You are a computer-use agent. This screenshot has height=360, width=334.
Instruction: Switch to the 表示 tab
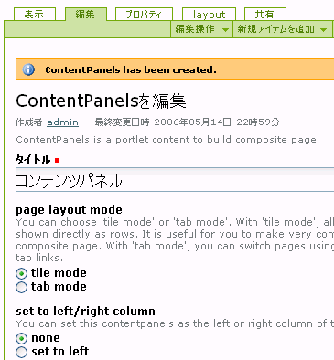pos(35,15)
